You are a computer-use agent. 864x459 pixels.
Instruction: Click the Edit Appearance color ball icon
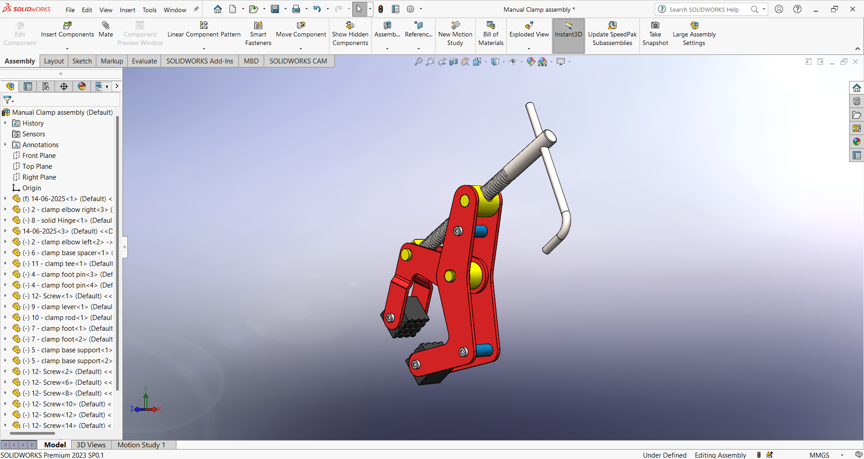coord(531,62)
